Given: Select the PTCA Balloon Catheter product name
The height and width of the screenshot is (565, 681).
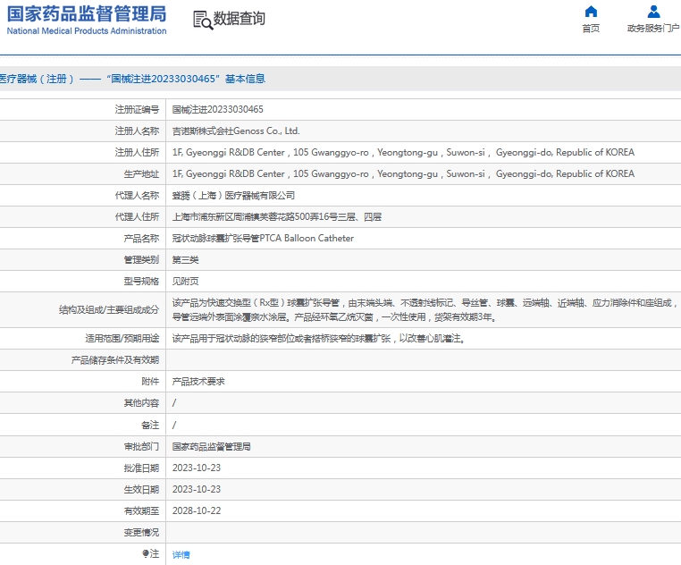Looking at the screenshot, I should [x=263, y=238].
